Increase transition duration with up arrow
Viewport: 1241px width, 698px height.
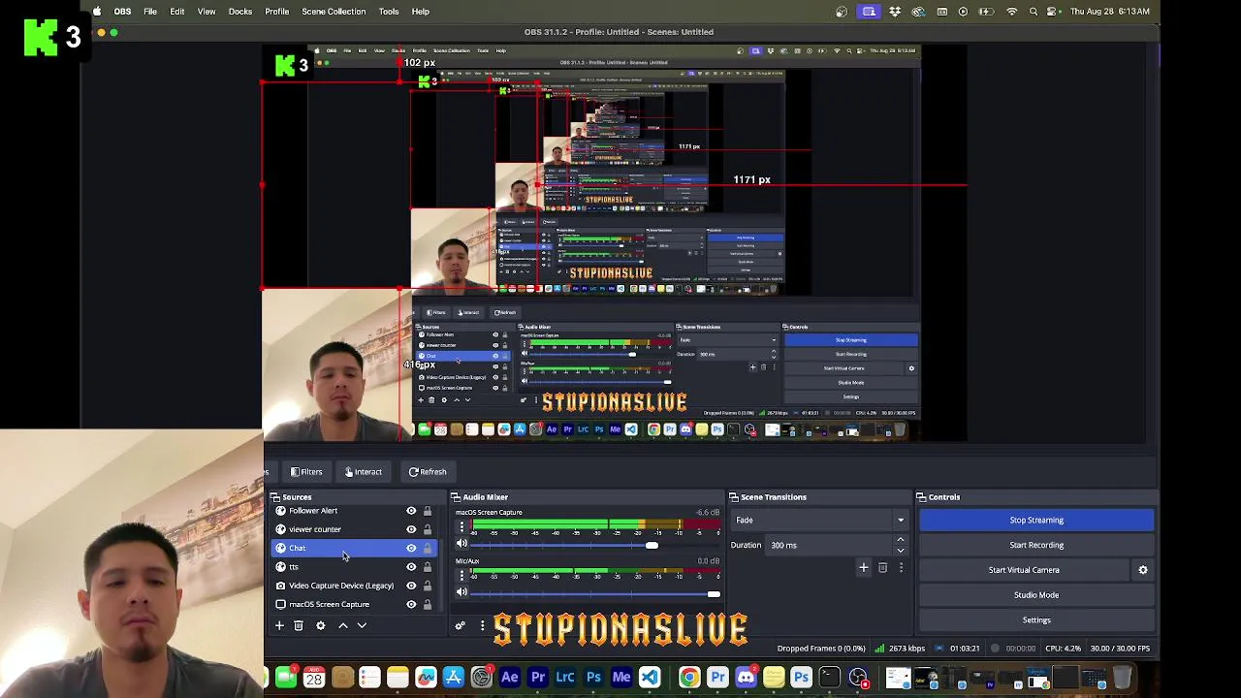(901, 540)
